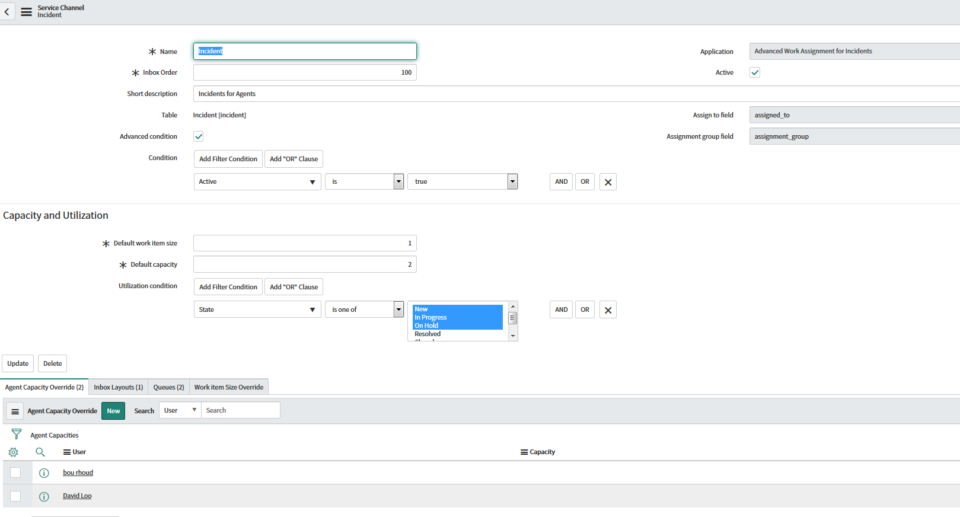Click Add "OR" Clause under Condition
The height and width of the screenshot is (517, 960).
pyautogui.click(x=294, y=159)
